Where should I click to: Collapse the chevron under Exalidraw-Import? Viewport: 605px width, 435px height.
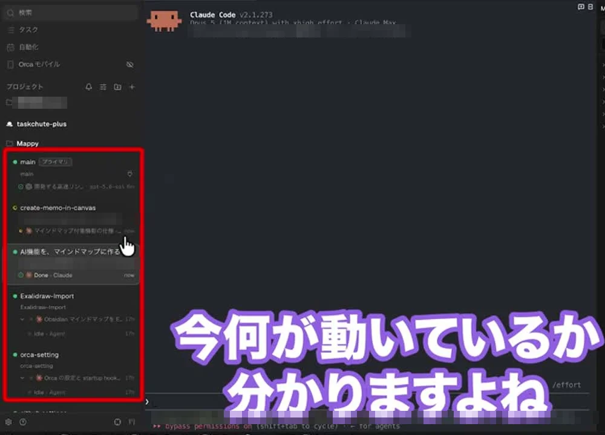pos(22,319)
